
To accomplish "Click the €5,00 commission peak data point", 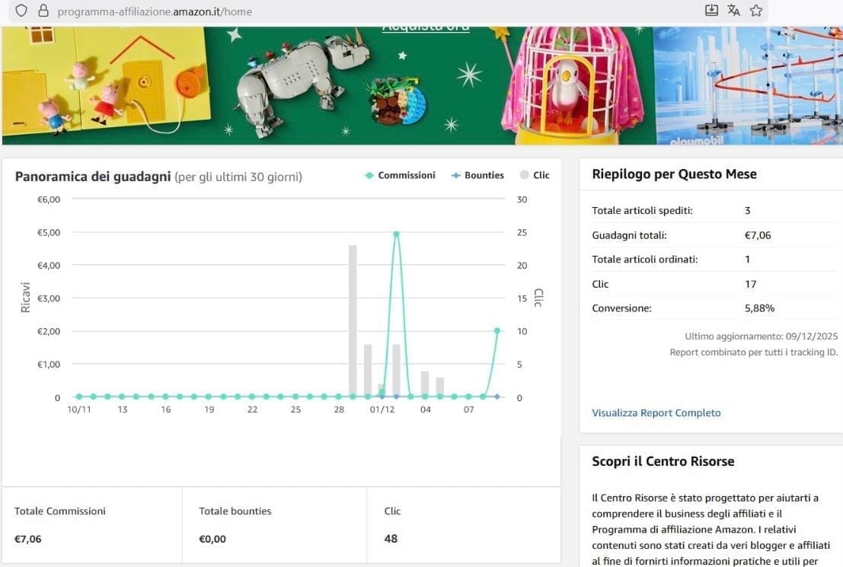I will pyautogui.click(x=396, y=234).
